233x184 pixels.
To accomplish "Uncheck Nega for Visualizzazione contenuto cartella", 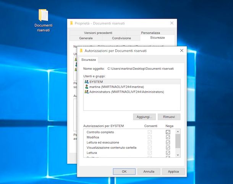I will coord(168,147).
